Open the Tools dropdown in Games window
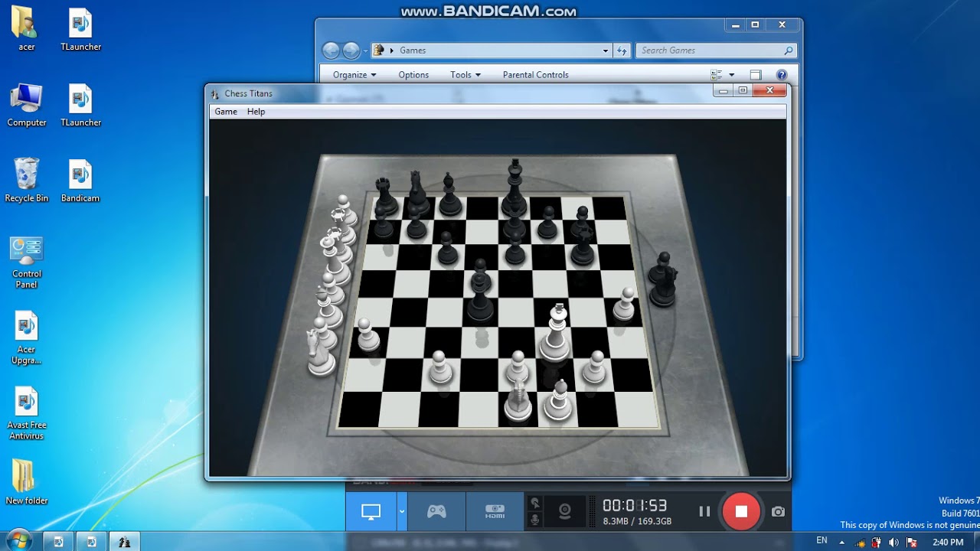 pyautogui.click(x=465, y=75)
